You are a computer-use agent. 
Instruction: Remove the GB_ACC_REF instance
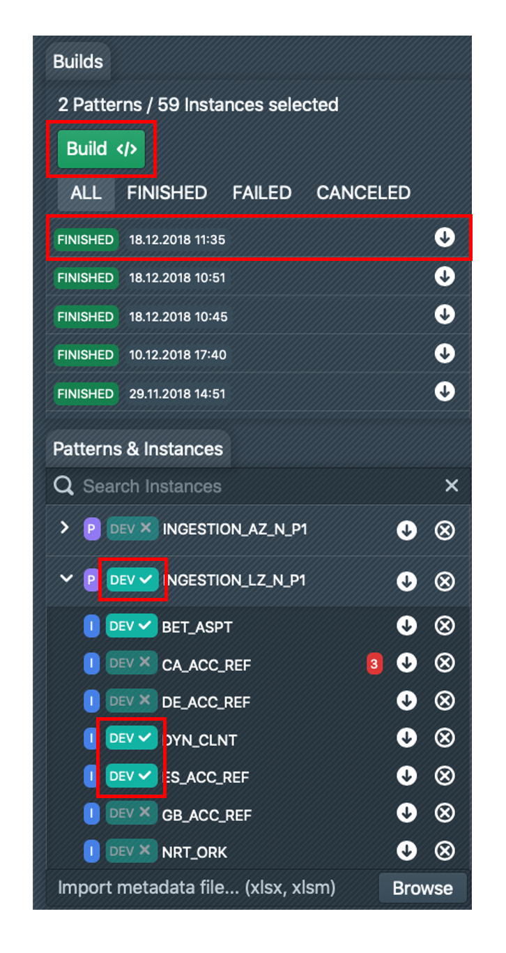(x=445, y=813)
